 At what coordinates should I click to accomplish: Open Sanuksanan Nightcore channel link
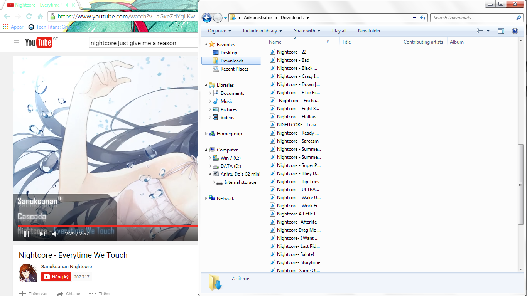pos(66,267)
